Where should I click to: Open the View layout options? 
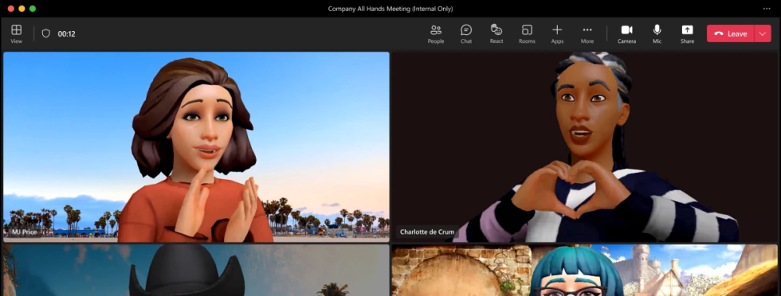pyautogui.click(x=17, y=33)
